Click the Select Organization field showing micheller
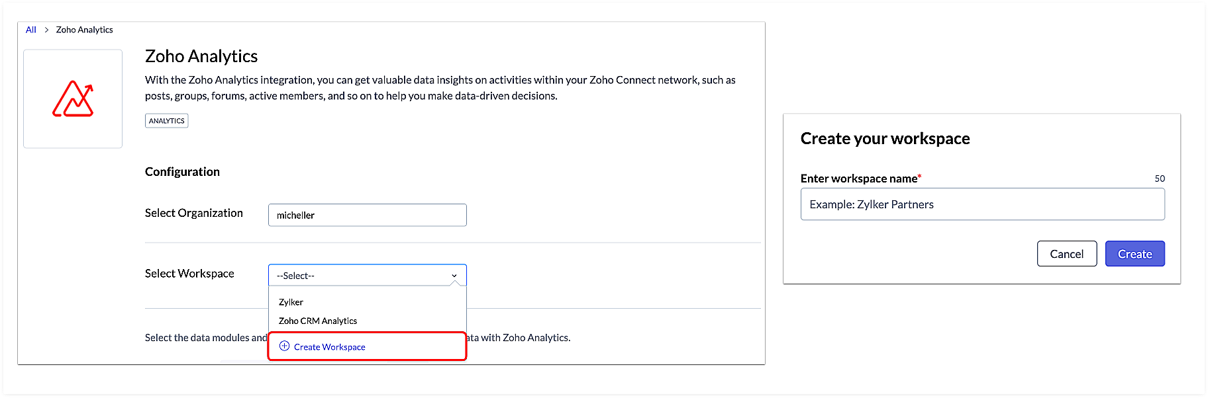 (x=367, y=215)
